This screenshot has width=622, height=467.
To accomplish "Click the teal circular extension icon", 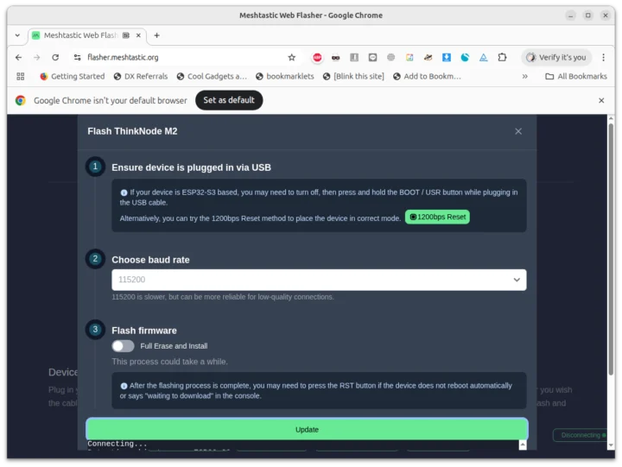I will (465, 58).
